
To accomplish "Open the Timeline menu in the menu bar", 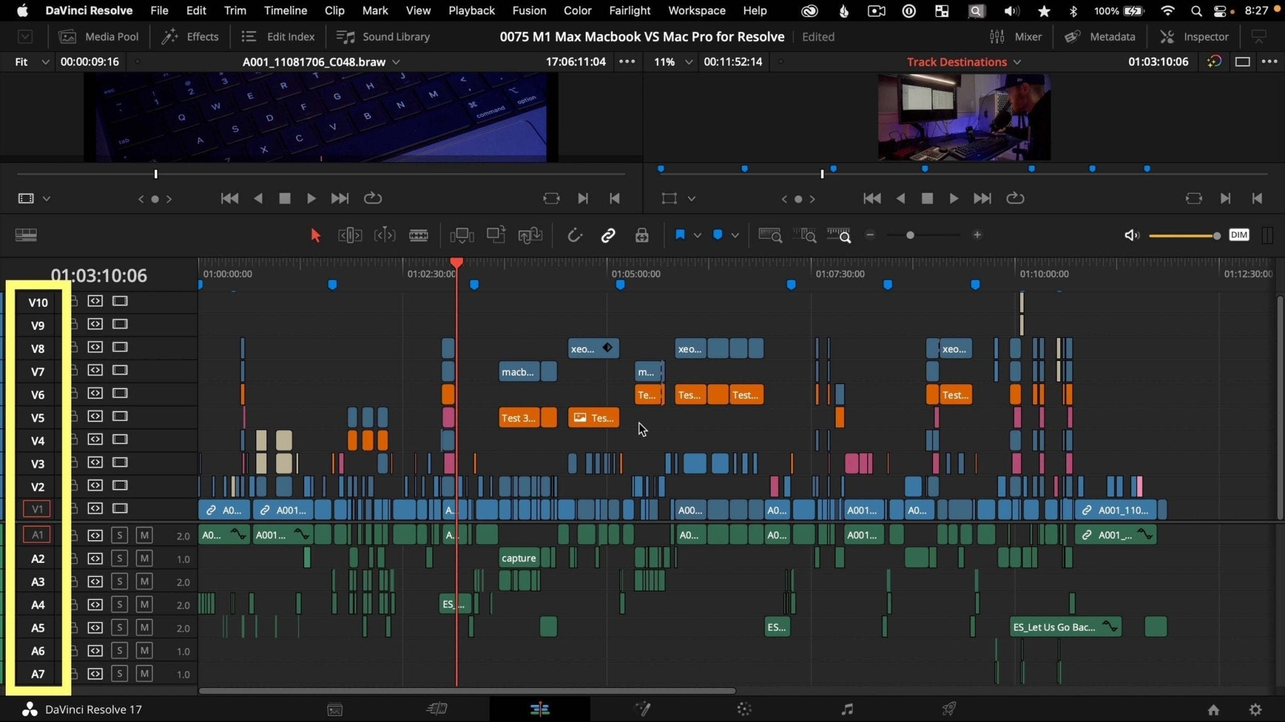I will point(285,10).
